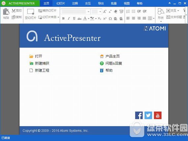Click the first globe hyperlink icon
Screen dimensions: 188x141
pos(115,18)
